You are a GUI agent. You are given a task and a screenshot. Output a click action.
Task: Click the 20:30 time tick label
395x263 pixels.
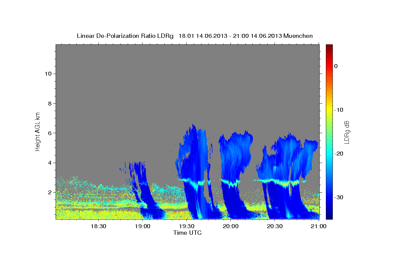click(x=275, y=226)
